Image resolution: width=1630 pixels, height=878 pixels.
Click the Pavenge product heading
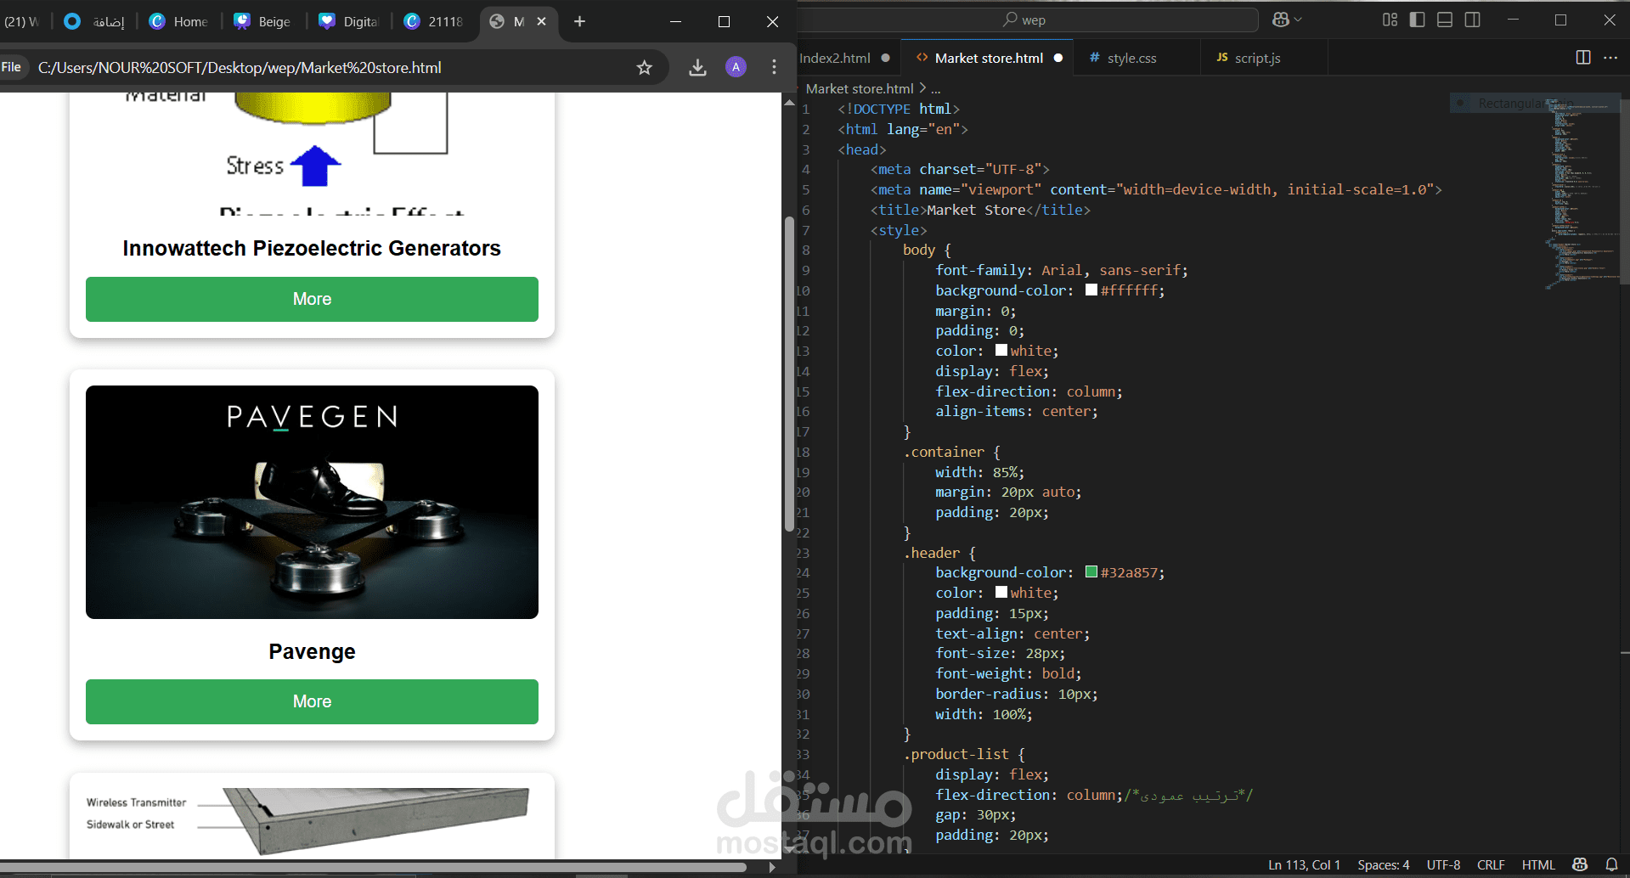[x=312, y=651]
